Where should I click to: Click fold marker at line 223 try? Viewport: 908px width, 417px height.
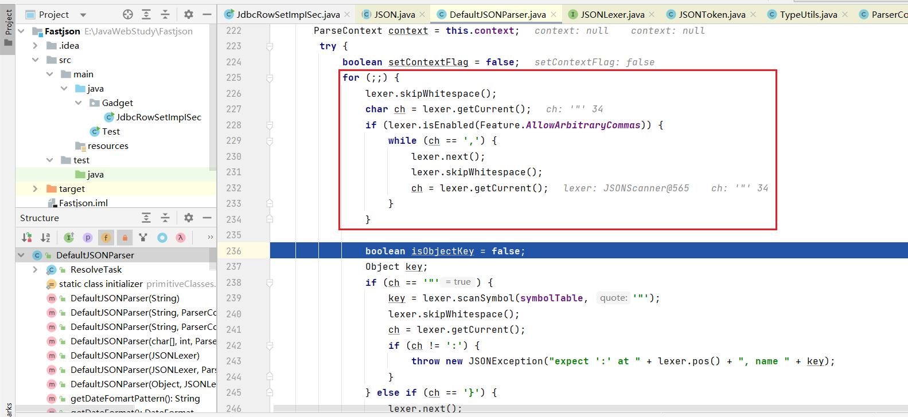270,46
